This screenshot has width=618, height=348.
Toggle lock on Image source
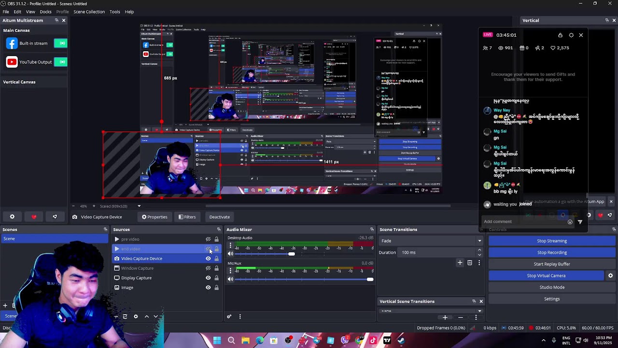[216, 288]
